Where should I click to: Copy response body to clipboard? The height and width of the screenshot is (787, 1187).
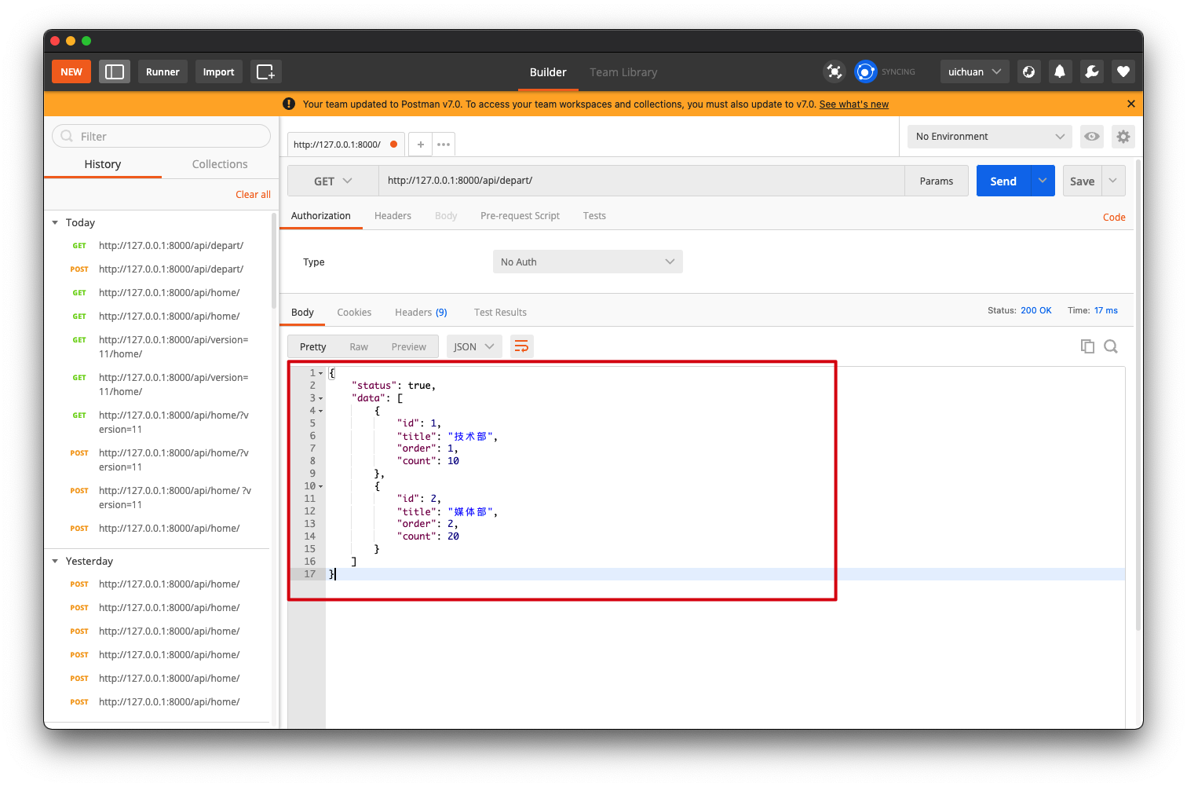click(x=1087, y=346)
